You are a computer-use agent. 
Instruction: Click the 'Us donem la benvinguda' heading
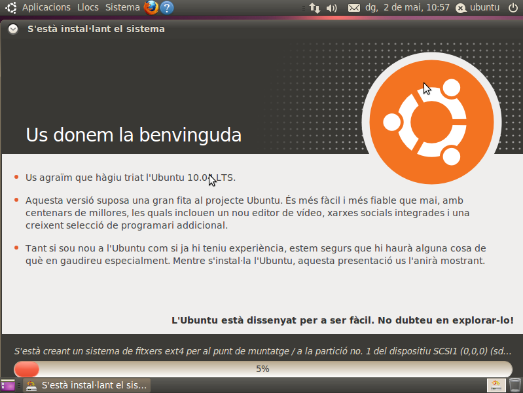(x=134, y=135)
